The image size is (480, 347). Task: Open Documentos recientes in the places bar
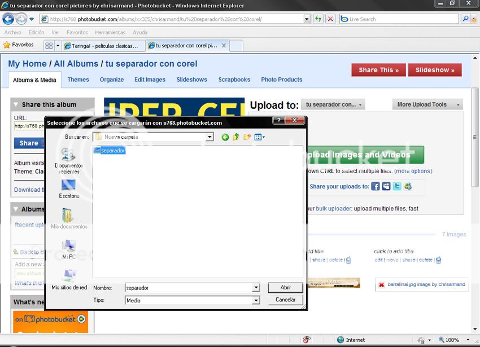click(x=69, y=161)
